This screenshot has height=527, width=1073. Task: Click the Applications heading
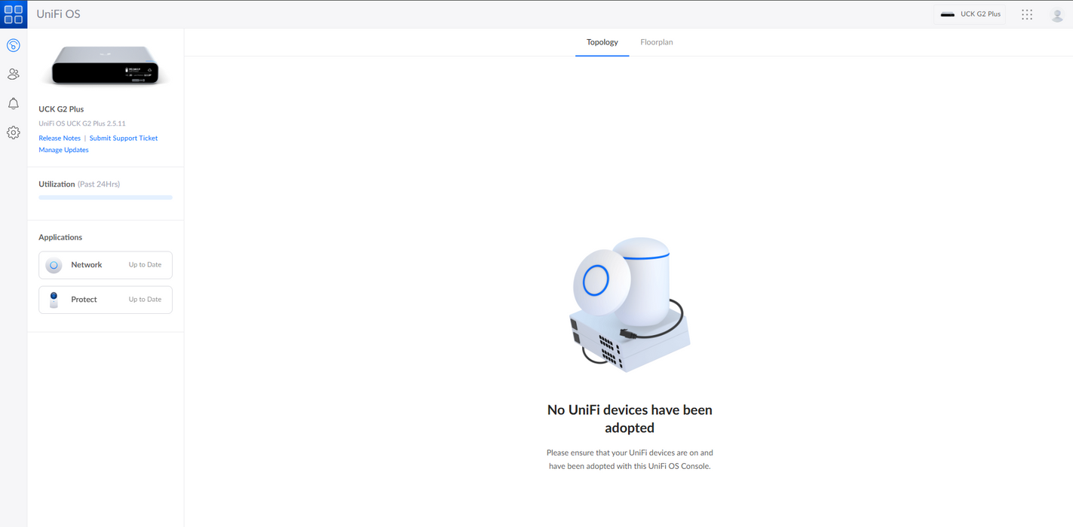click(60, 237)
